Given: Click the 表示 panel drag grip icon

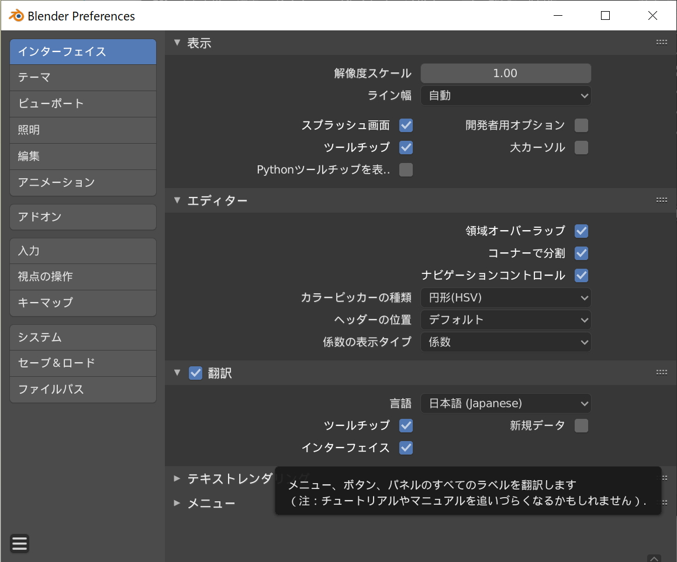Looking at the screenshot, I should point(661,42).
